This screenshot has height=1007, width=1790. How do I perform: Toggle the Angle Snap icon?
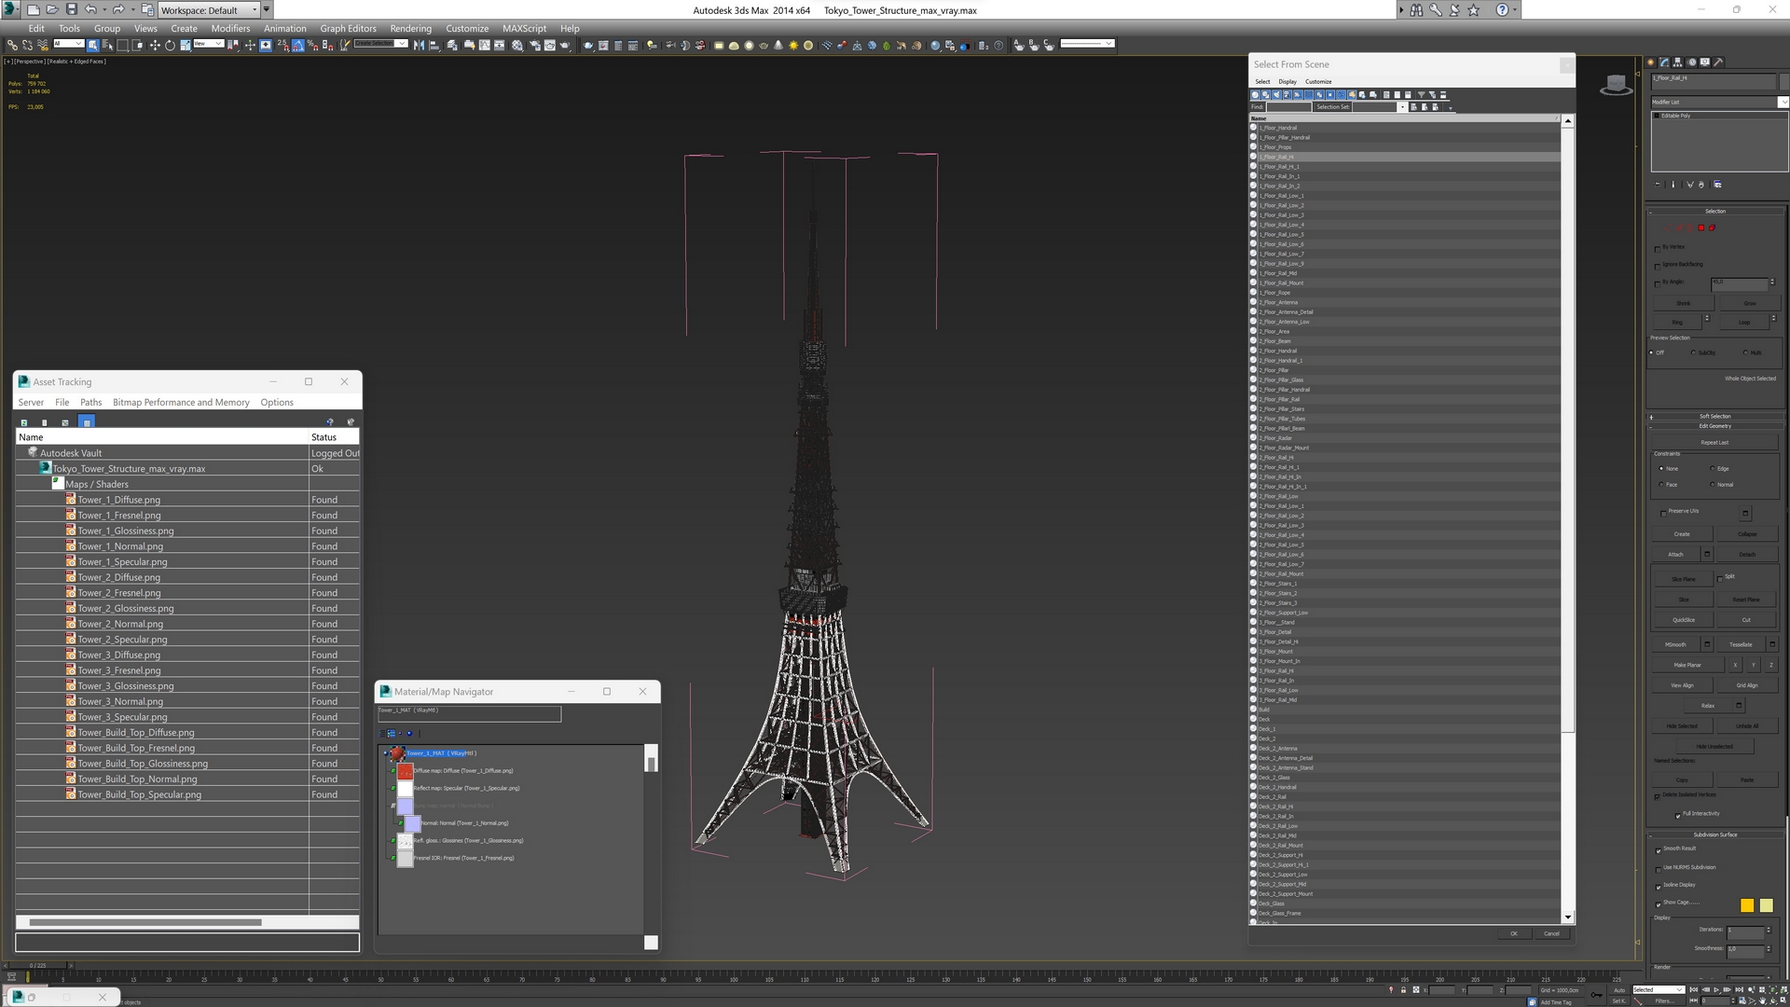[x=297, y=45]
